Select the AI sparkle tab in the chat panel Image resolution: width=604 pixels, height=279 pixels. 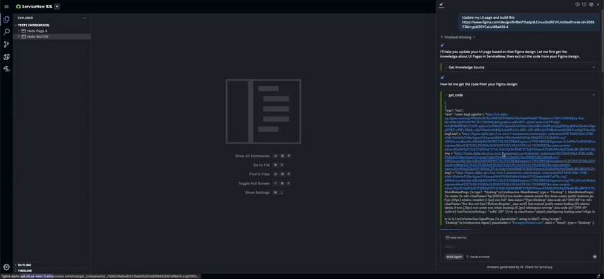(x=441, y=5)
